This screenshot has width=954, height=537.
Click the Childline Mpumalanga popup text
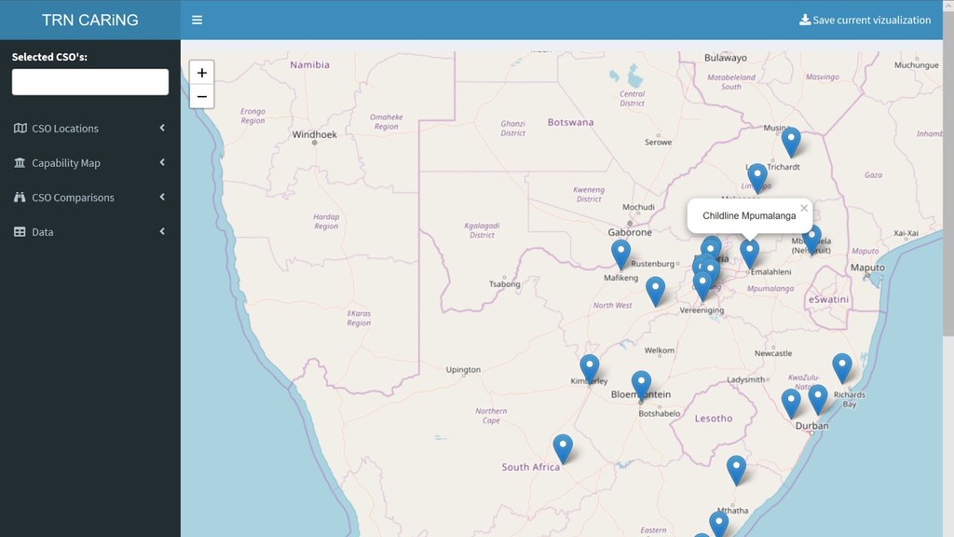[x=749, y=215]
